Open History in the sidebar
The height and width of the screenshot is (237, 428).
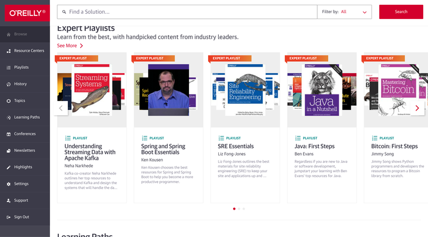coord(25,84)
